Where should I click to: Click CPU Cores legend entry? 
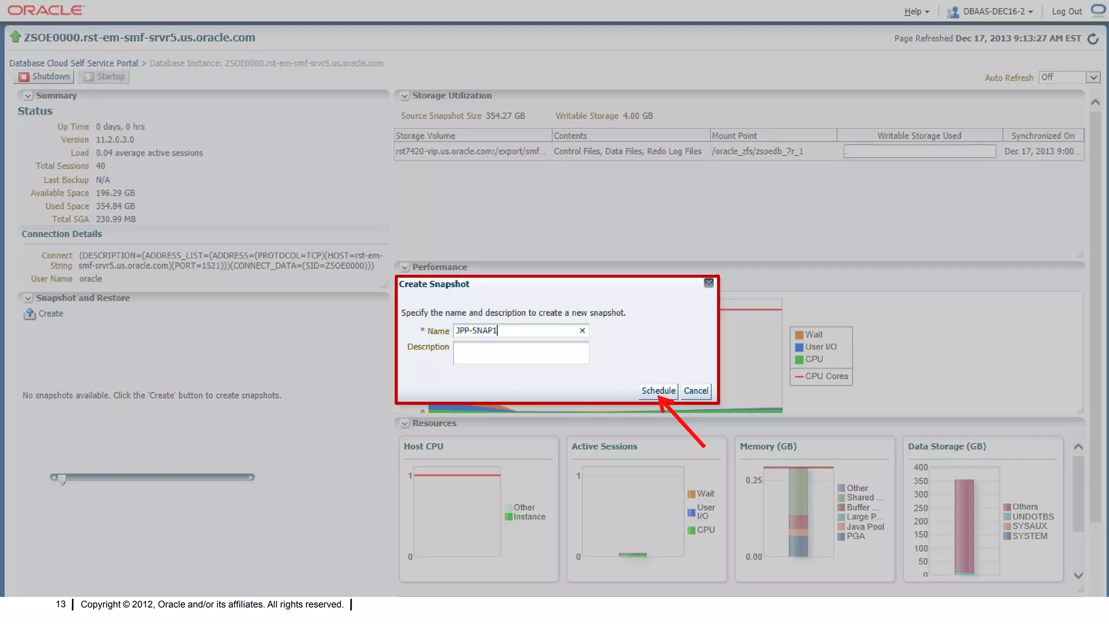pos(821,376)
